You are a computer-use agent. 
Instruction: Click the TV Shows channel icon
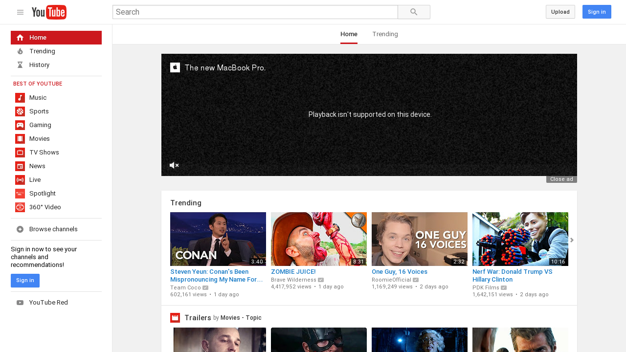point(20,153)
